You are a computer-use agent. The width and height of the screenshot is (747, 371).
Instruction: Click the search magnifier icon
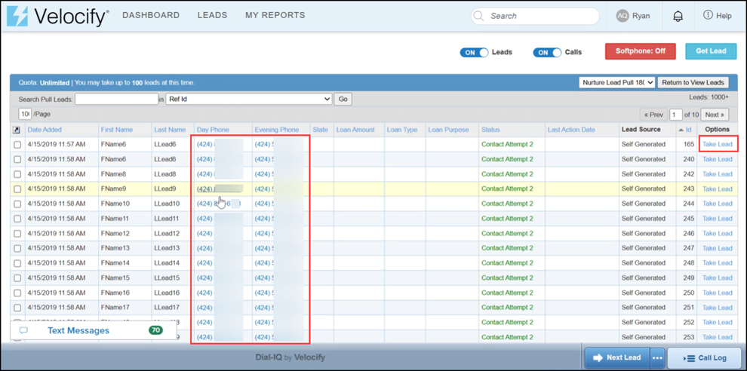(x=480, y=16)
